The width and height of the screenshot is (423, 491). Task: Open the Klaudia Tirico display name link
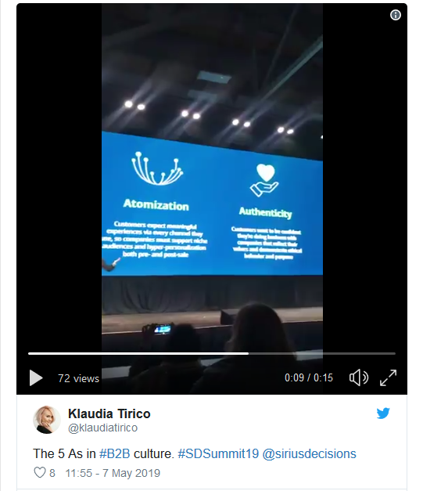pyautogui.click(x=109, y=413)
